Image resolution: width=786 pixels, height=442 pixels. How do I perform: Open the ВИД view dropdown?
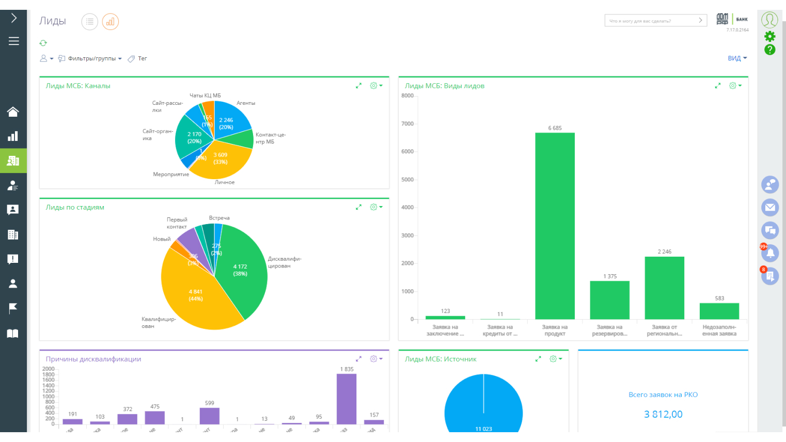point(737,58)
